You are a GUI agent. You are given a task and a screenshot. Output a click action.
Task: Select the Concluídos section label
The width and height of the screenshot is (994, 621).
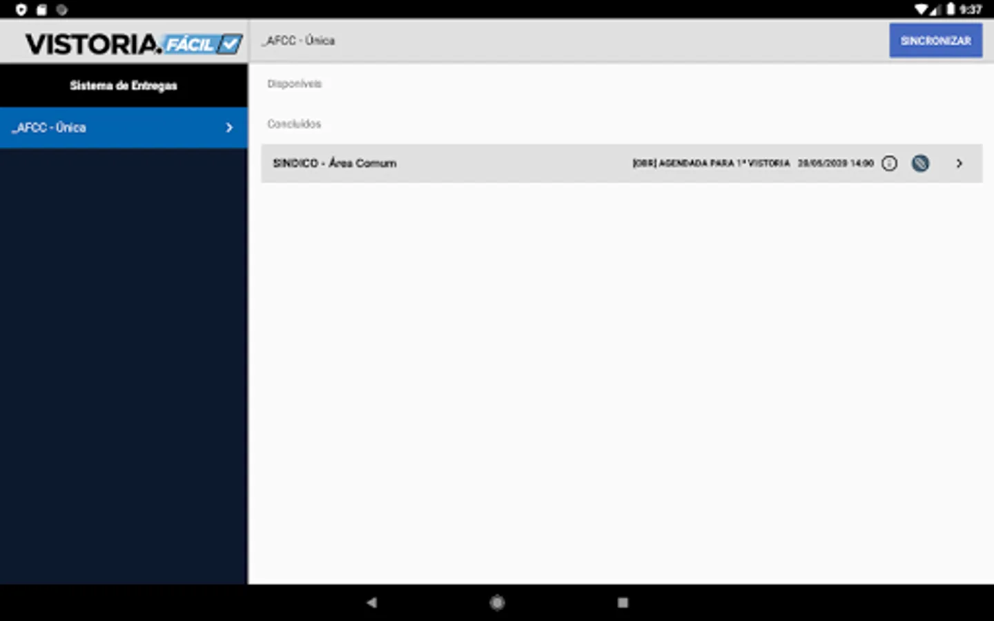coord(294,124)
